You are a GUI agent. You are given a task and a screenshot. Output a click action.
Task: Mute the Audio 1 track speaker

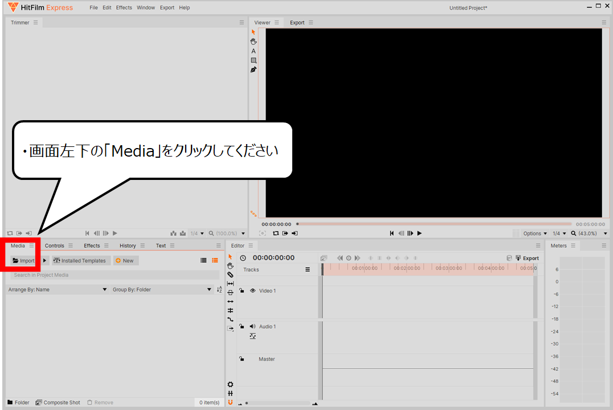pyautogui.click(x=252, y=326)
